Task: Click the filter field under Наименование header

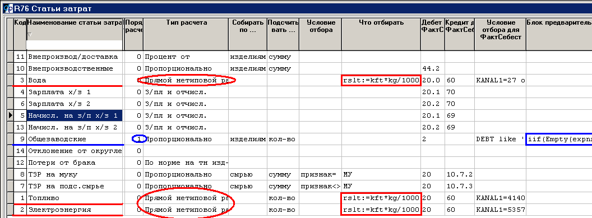Action: (75, 45)
